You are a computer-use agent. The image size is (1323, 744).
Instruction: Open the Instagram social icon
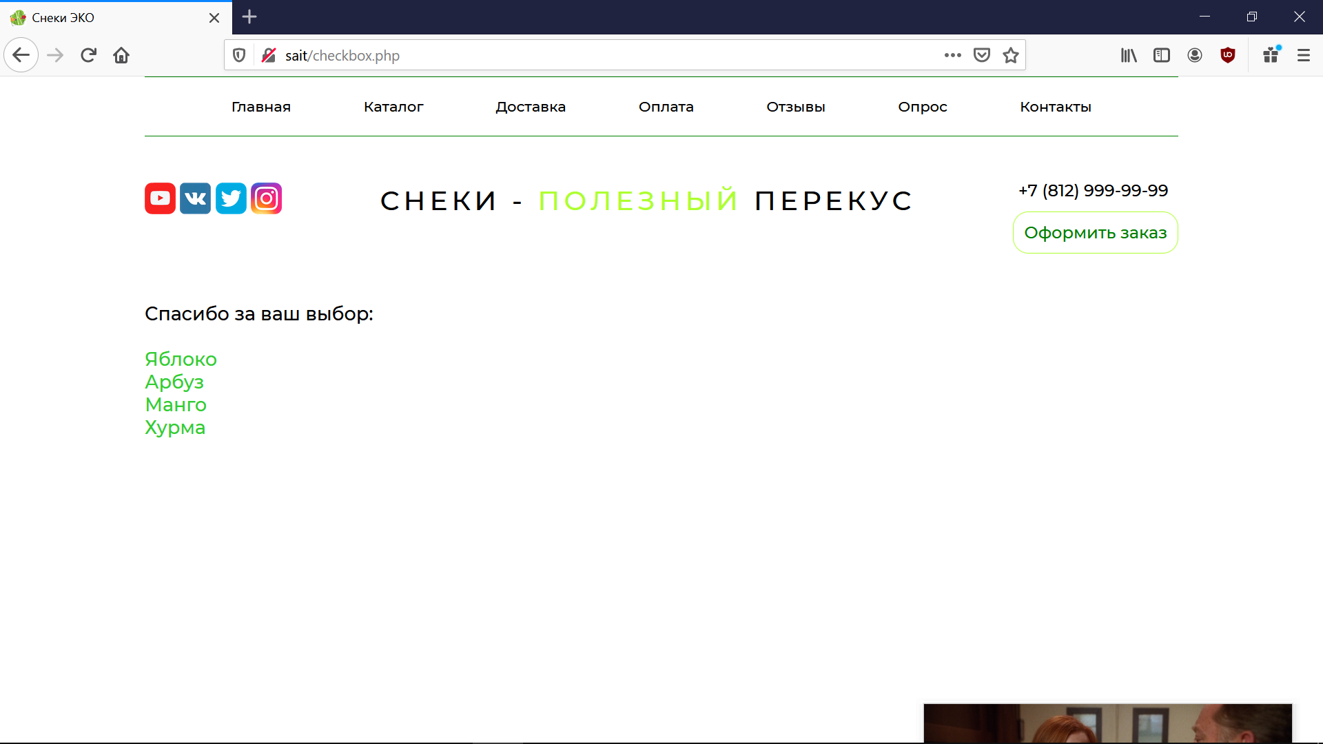click(x=267, y=198)
